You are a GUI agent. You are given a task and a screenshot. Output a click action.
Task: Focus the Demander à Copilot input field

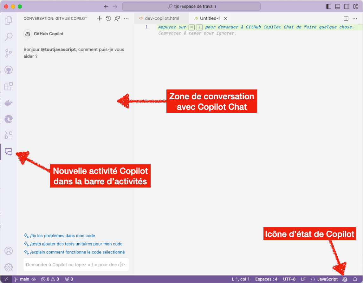72,265
